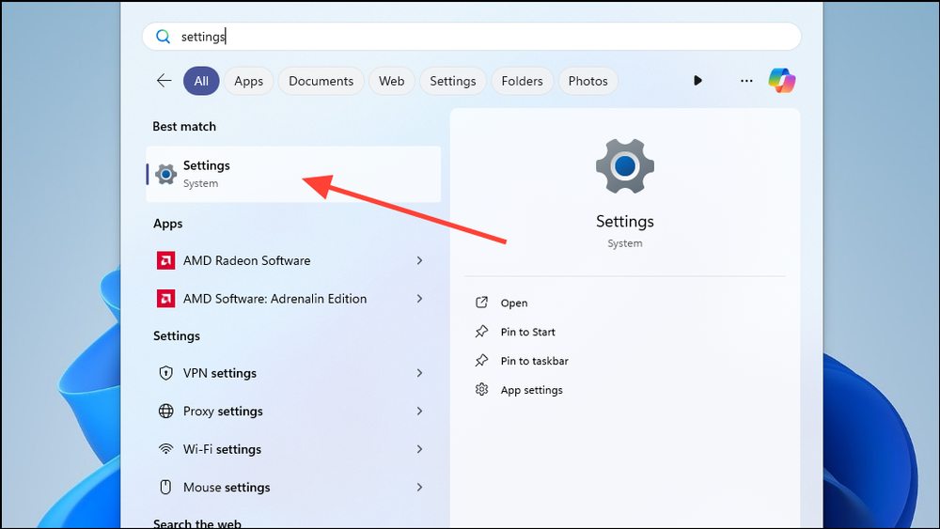The height and width of the screenshot is (529, 940).
Task: Click the Mouse settings mouse icon
Action: [166, 487]
